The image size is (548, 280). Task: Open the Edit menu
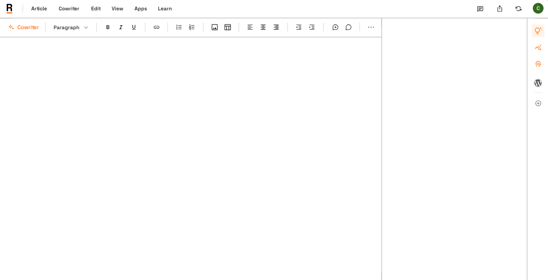point(96,9)
